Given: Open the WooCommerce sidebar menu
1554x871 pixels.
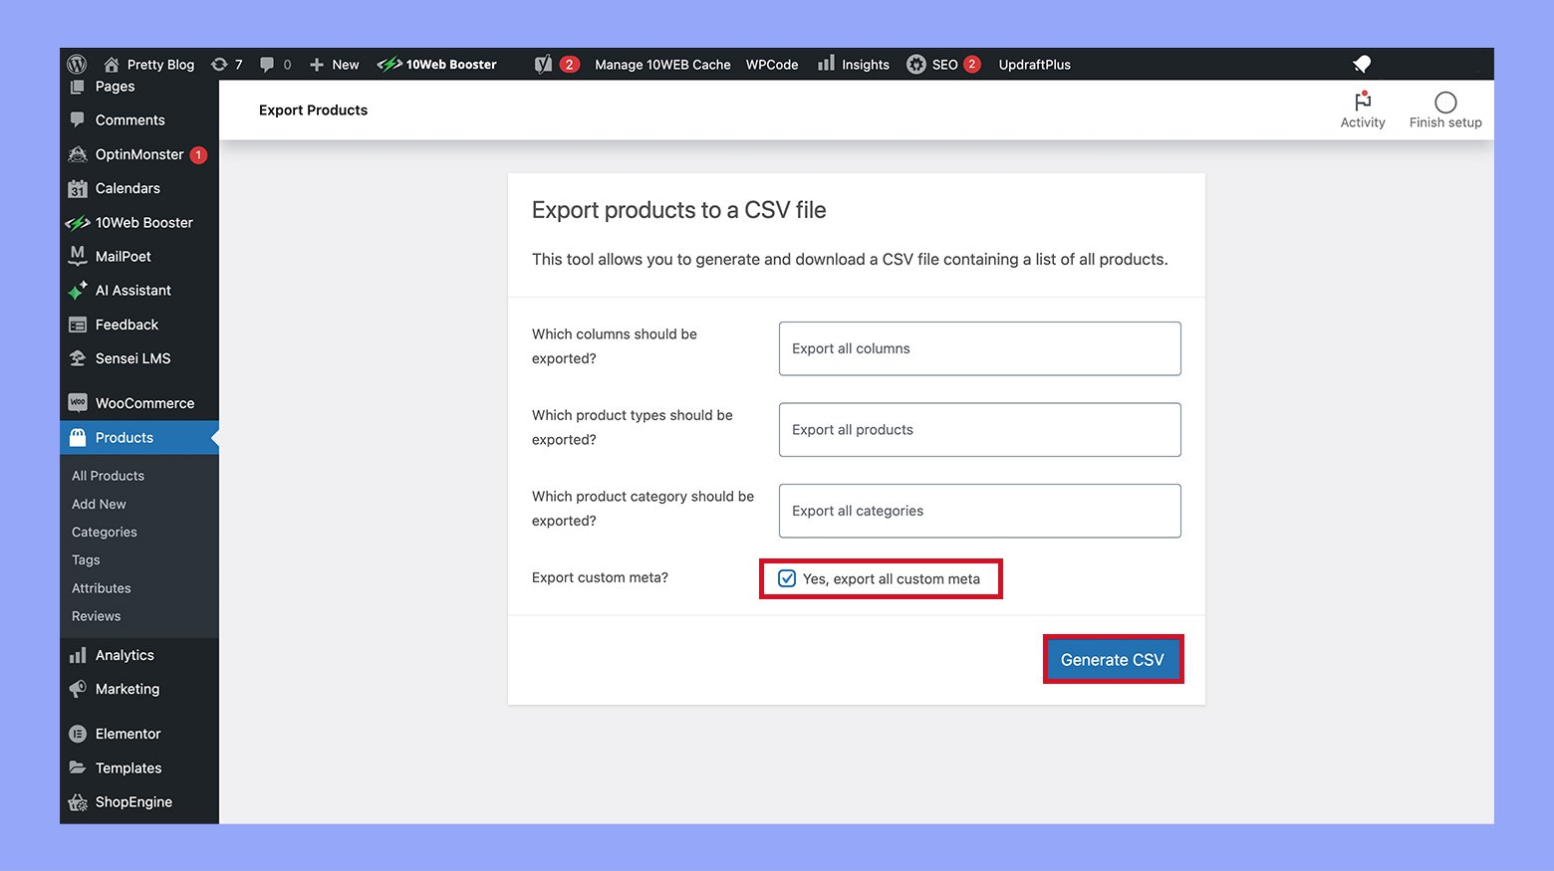Looking at the screenshot, I should tap(144, 403).
